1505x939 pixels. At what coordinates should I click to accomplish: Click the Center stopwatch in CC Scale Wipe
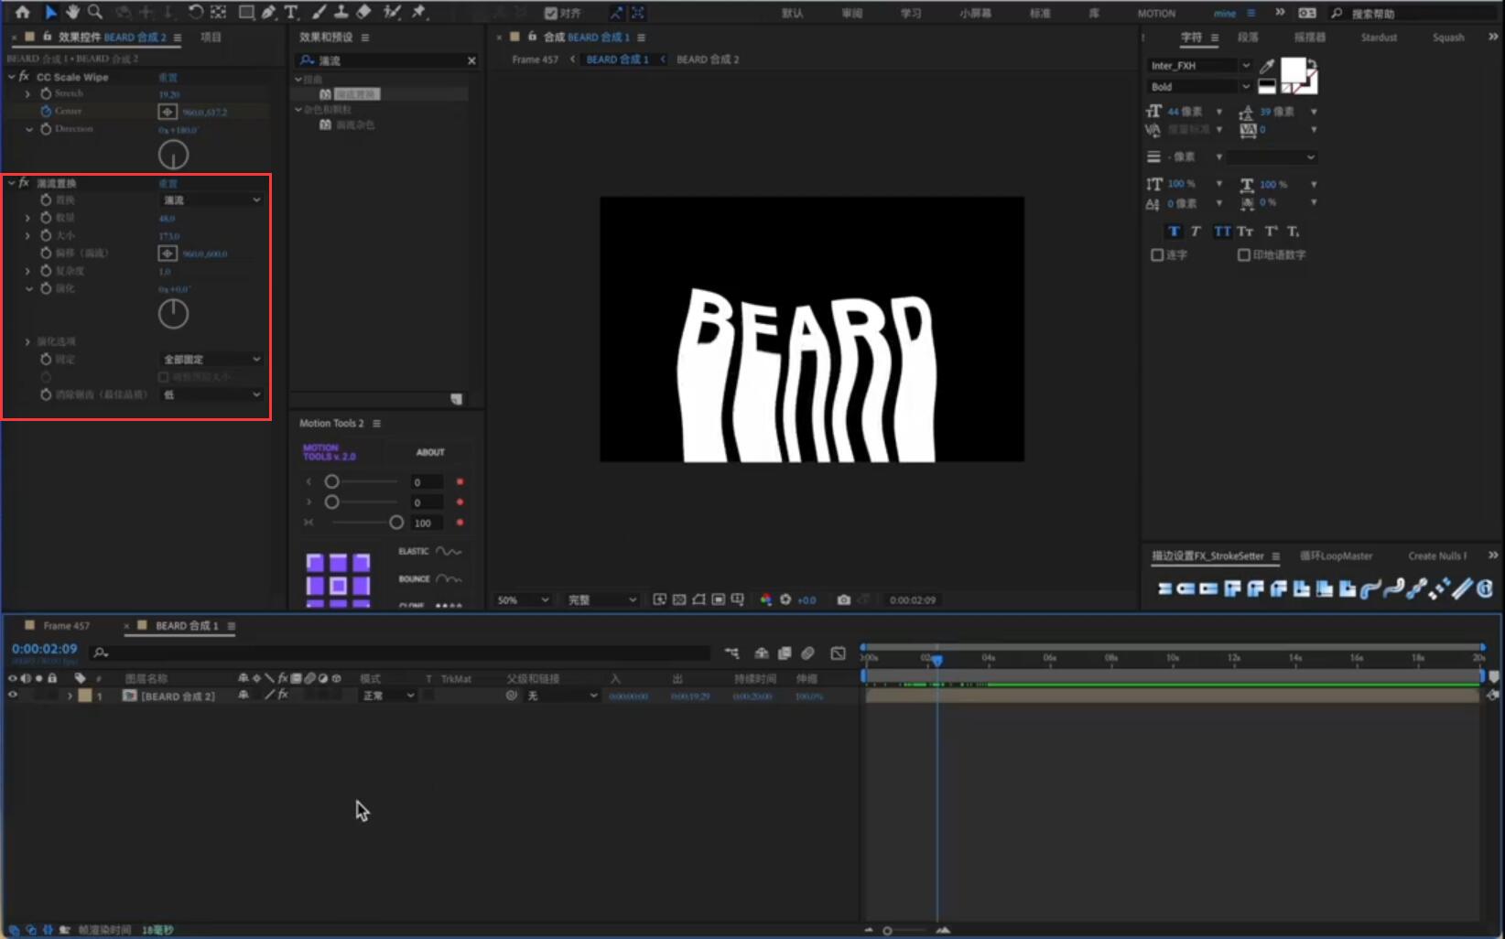(x=46, y=111)
